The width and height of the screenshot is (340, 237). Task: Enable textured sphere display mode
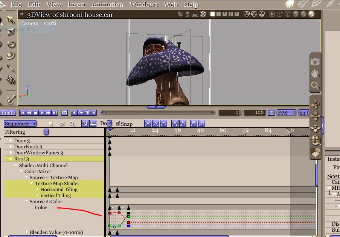(311, 14)
